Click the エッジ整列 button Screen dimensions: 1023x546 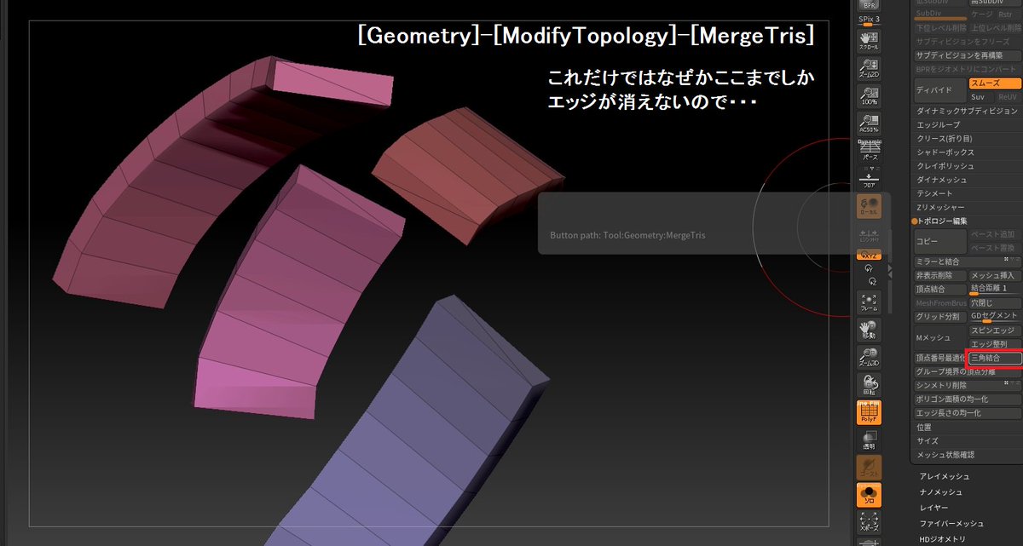[995, 344]
